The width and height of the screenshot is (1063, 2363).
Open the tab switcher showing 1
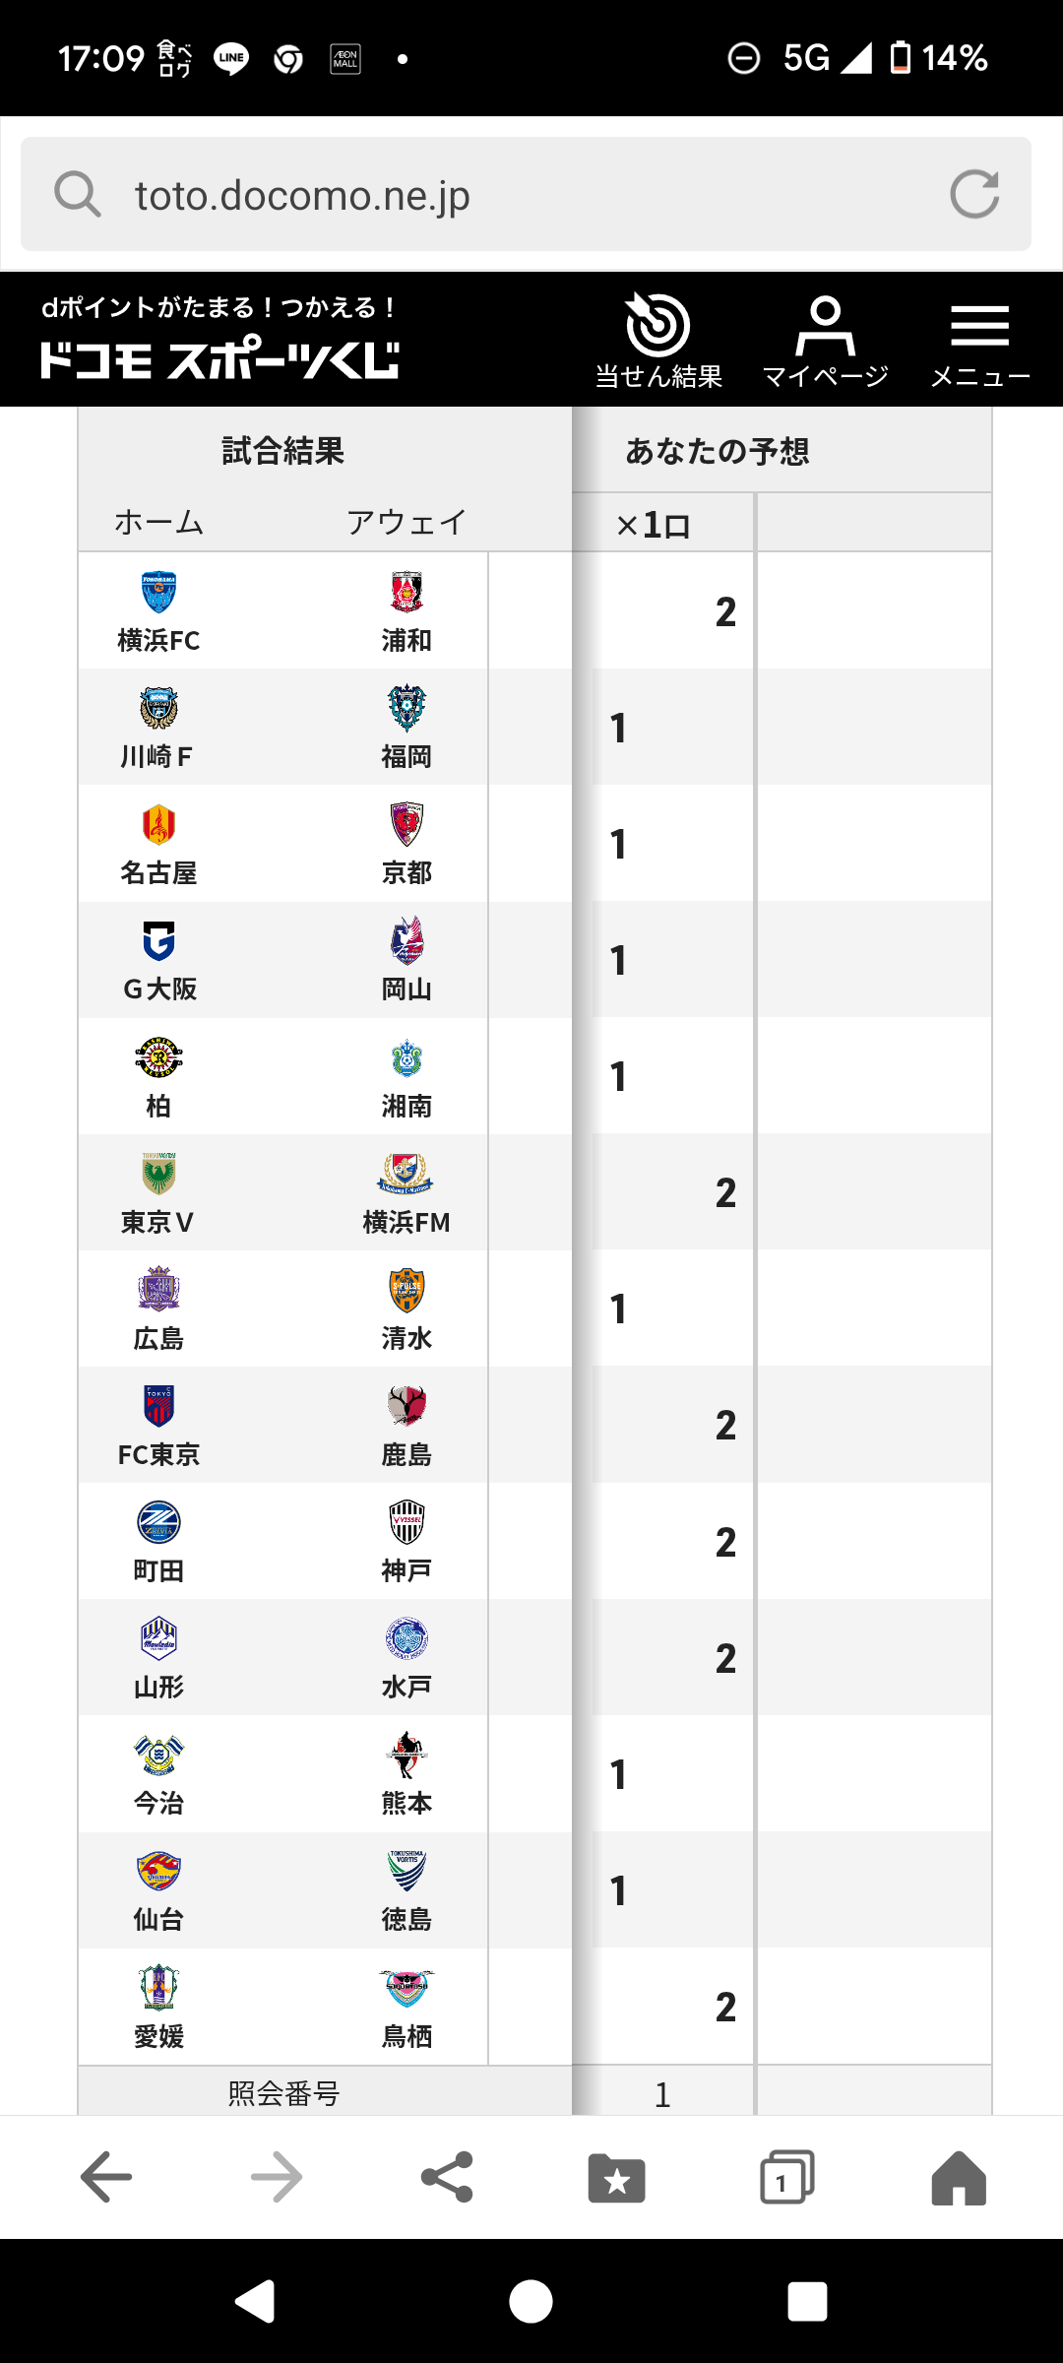[786, 2177]
